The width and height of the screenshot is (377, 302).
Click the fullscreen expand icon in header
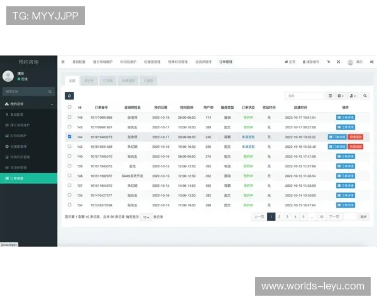click(338, 62)
